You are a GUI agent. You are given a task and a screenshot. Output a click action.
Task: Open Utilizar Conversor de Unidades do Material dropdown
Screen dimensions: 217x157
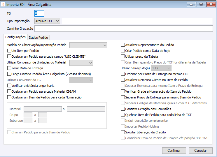pyautogui.click(x=81, y=63)
